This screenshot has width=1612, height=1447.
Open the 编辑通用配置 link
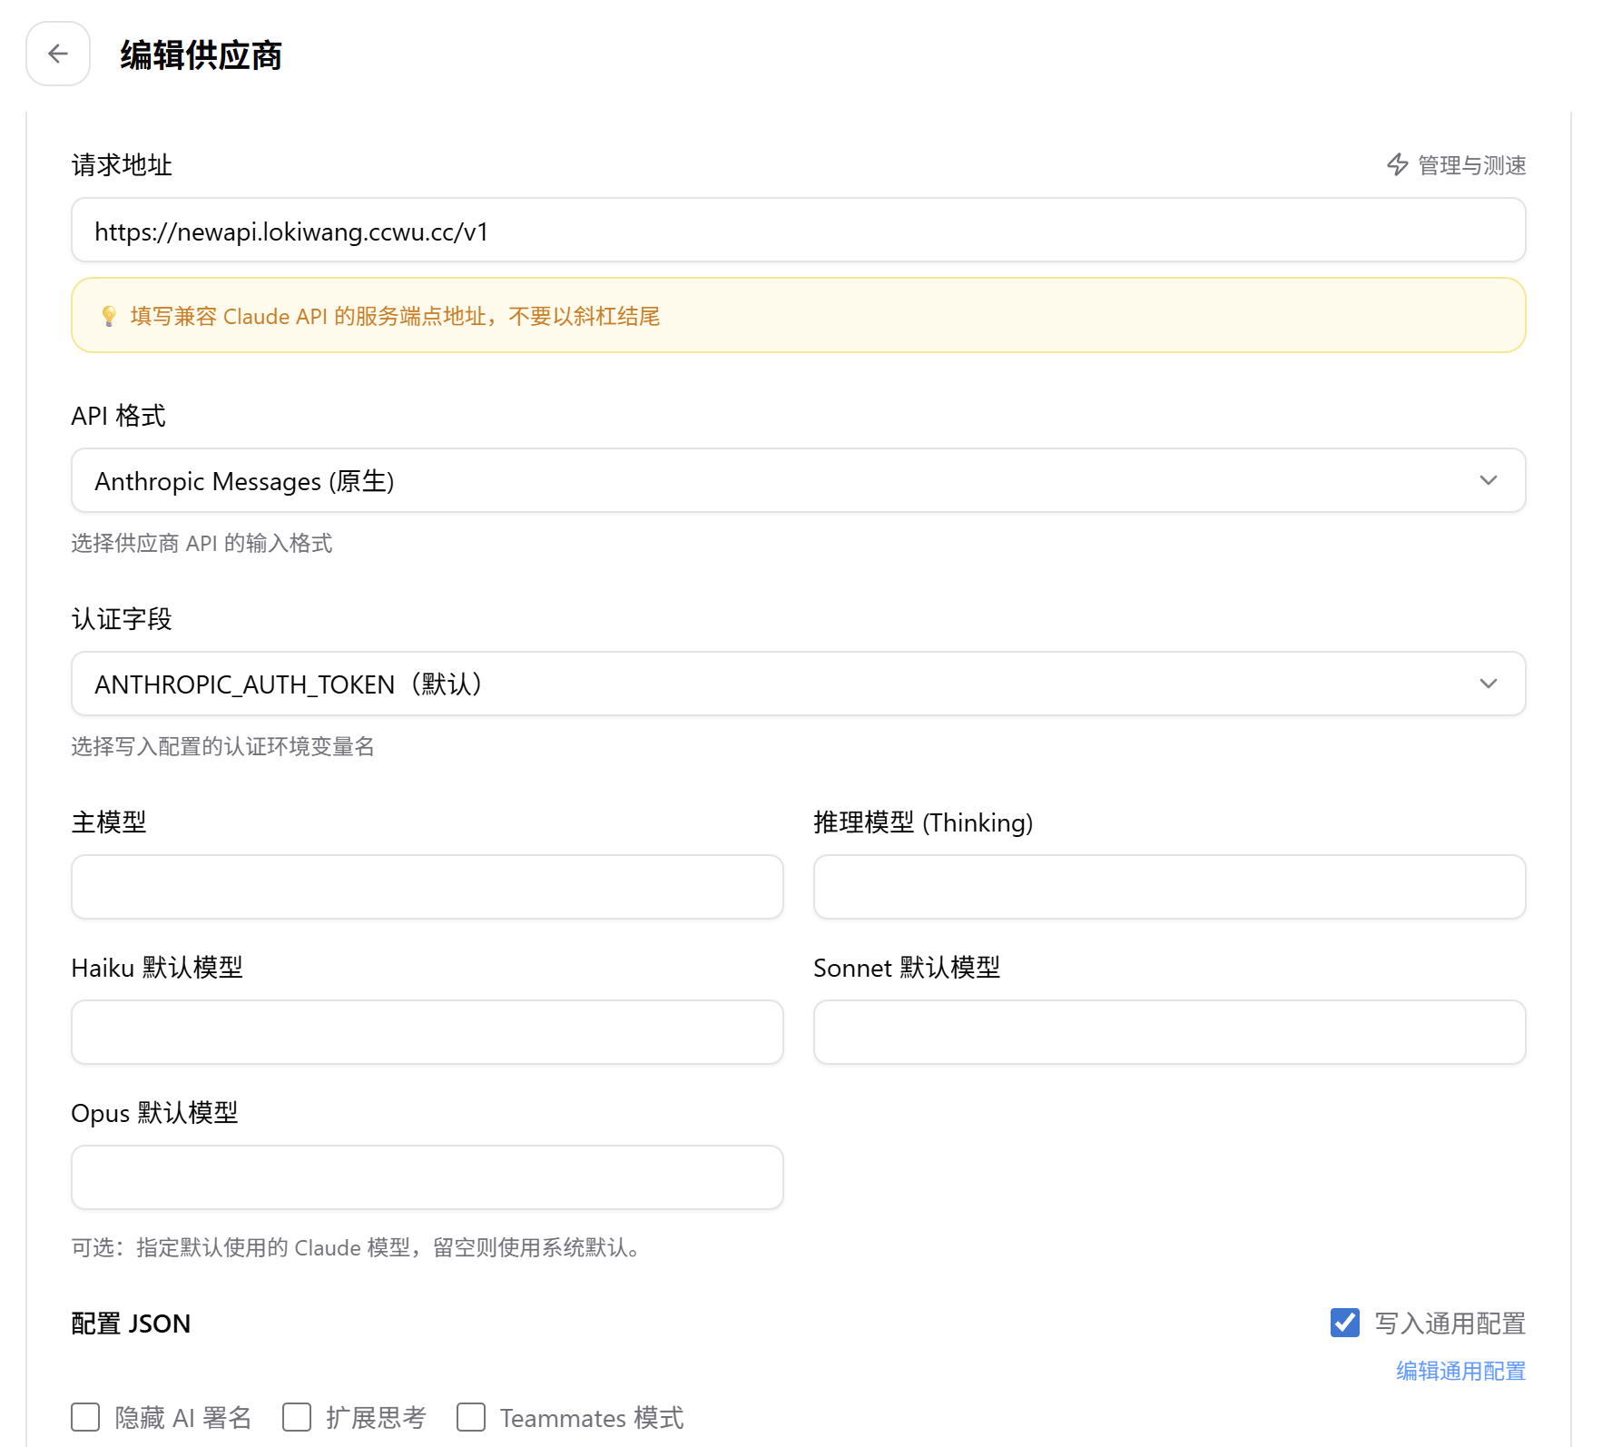(x=1460, y=1371)
